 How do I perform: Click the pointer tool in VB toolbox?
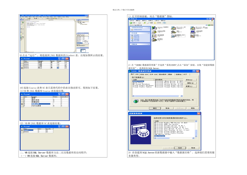[x=21, y=22]
